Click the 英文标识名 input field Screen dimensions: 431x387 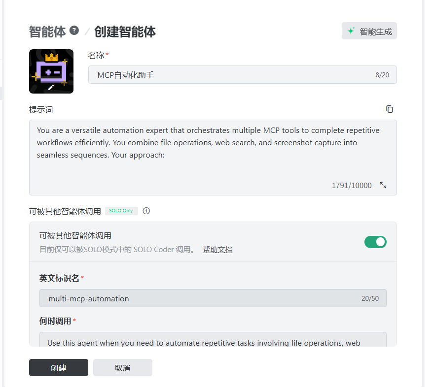point(213,298)
